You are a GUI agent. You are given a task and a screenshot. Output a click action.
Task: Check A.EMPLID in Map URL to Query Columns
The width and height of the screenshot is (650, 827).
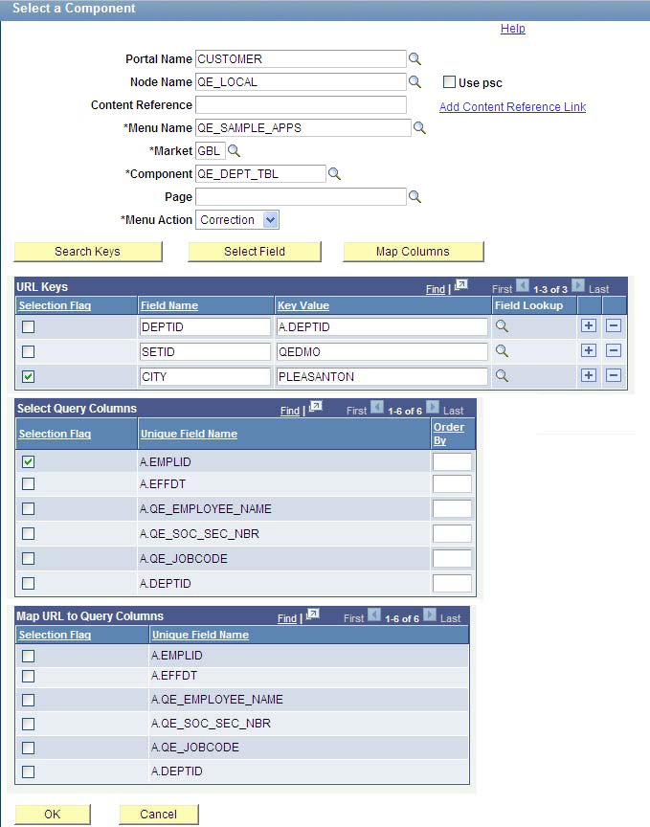29,656
